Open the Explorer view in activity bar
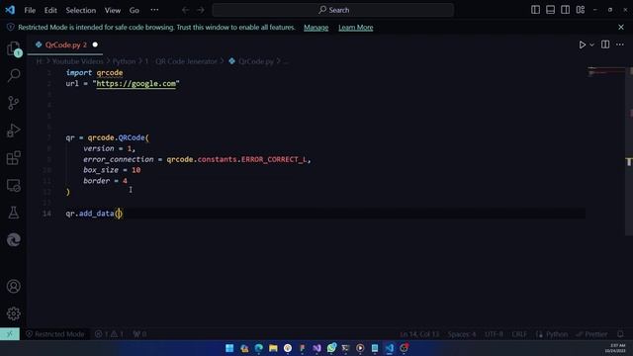This screenshot has width=633, height=356. [13, 48]
